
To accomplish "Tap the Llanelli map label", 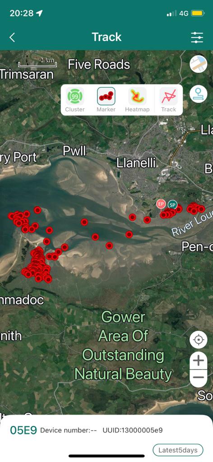I will tap(136, 163).
